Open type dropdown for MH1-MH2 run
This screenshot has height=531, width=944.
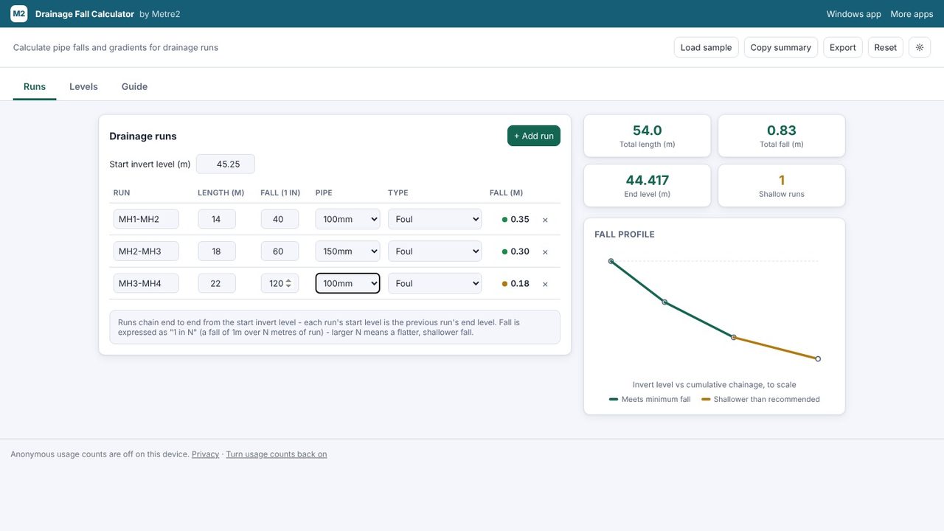[x=434, y=219]
